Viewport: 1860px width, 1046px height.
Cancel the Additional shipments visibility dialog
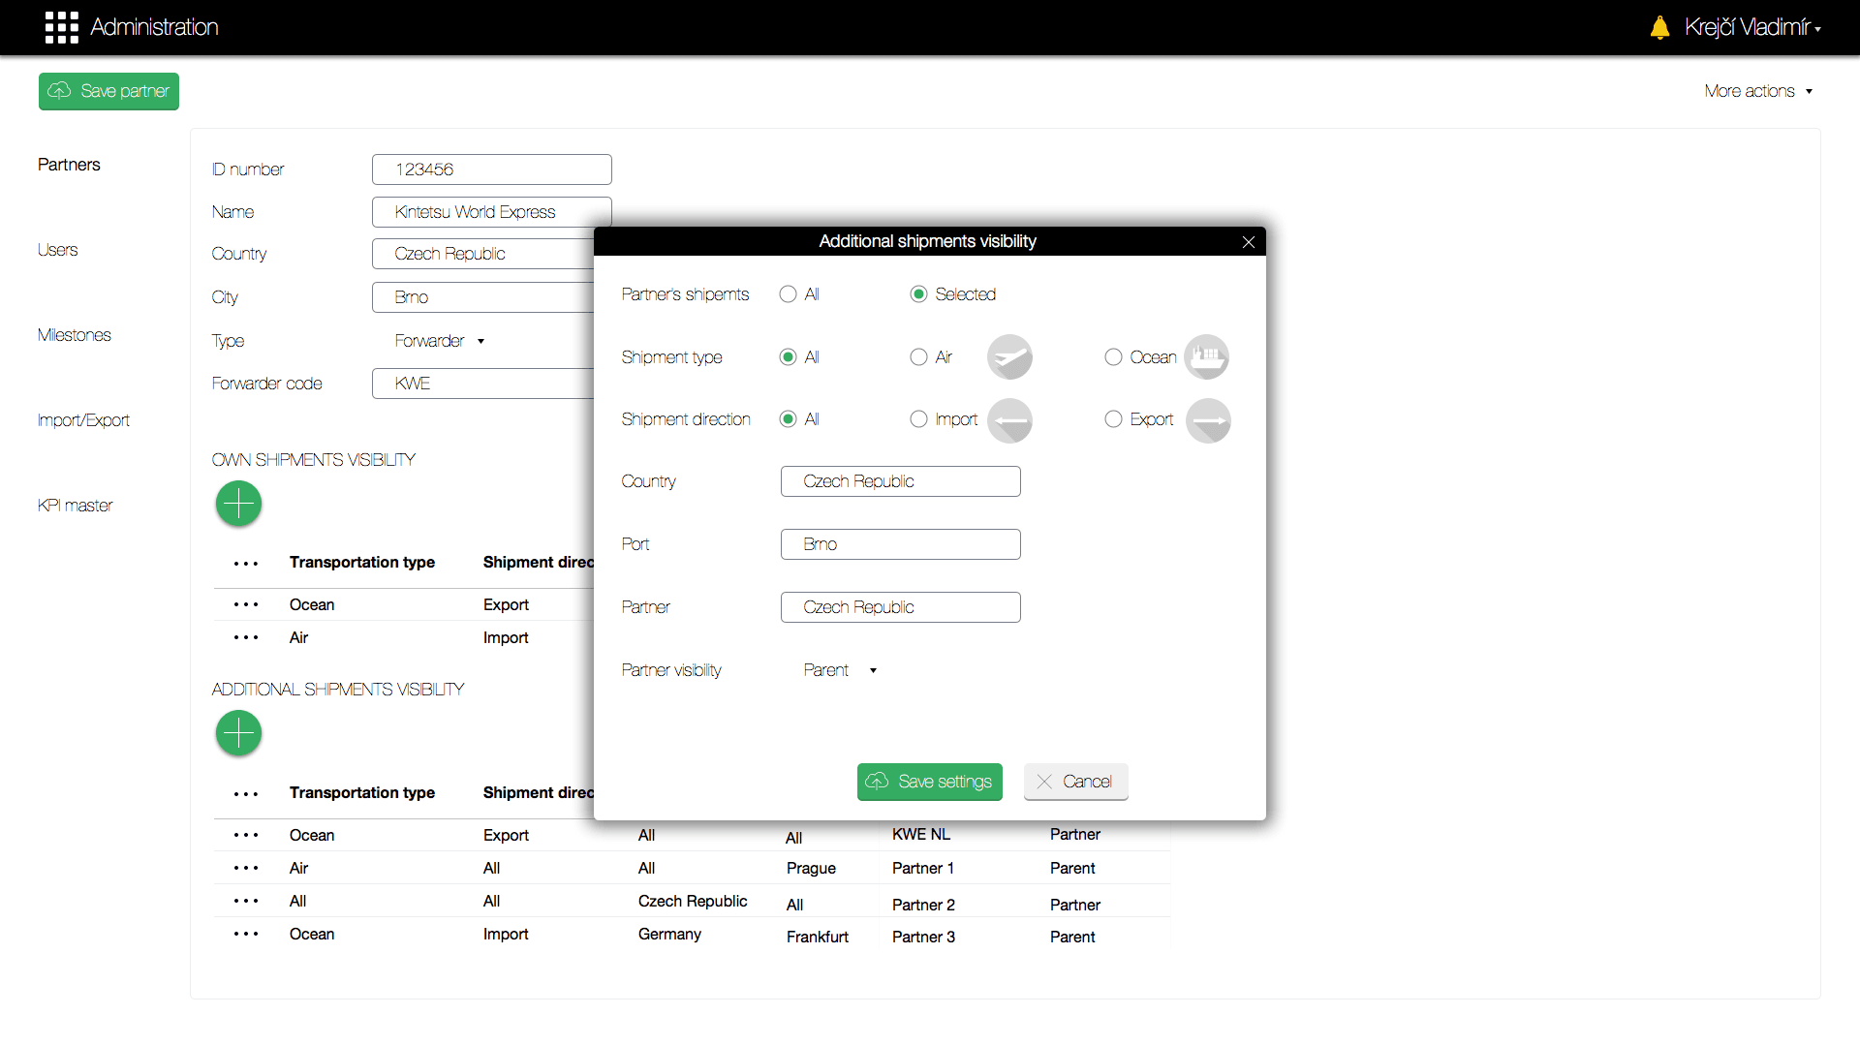pos(1075,782)
